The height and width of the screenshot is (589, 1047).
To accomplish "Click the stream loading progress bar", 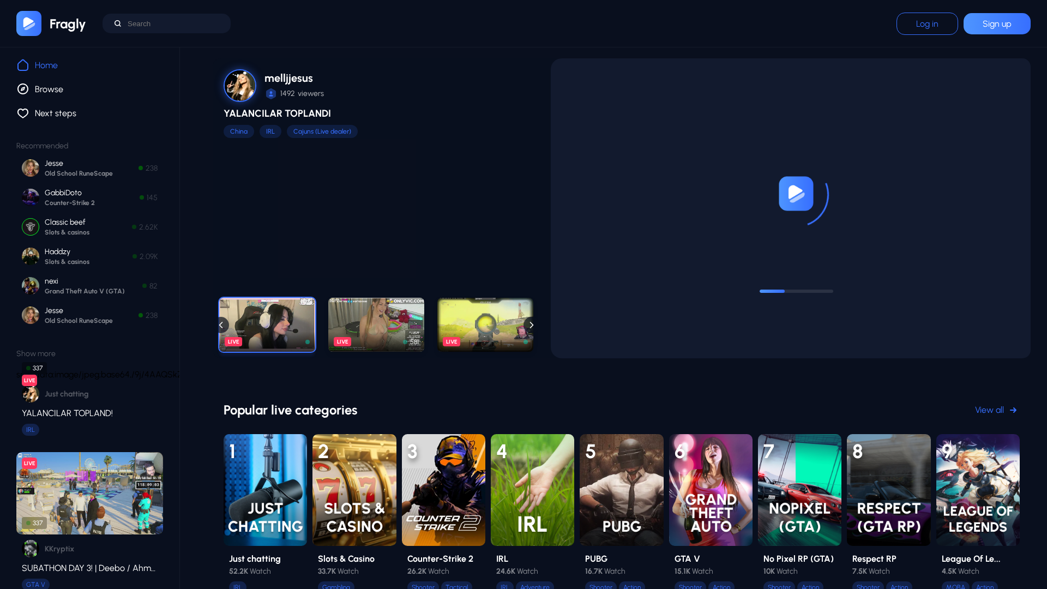I will point(796,291).
